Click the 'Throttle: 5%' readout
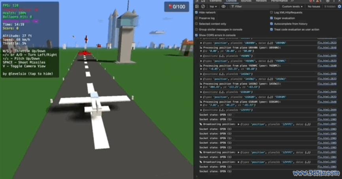This screenshot has height=179, width=342. 14,43
